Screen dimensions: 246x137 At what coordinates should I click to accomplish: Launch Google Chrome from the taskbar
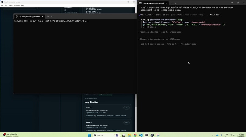pos(135,135)
